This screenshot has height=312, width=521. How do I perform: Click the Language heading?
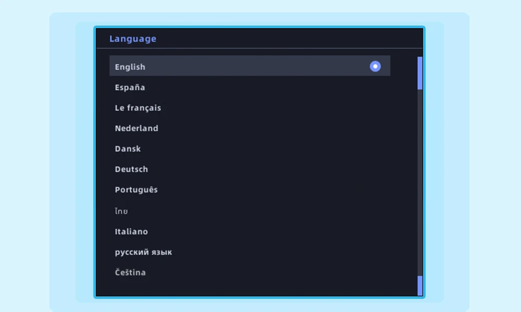[133, 39]
